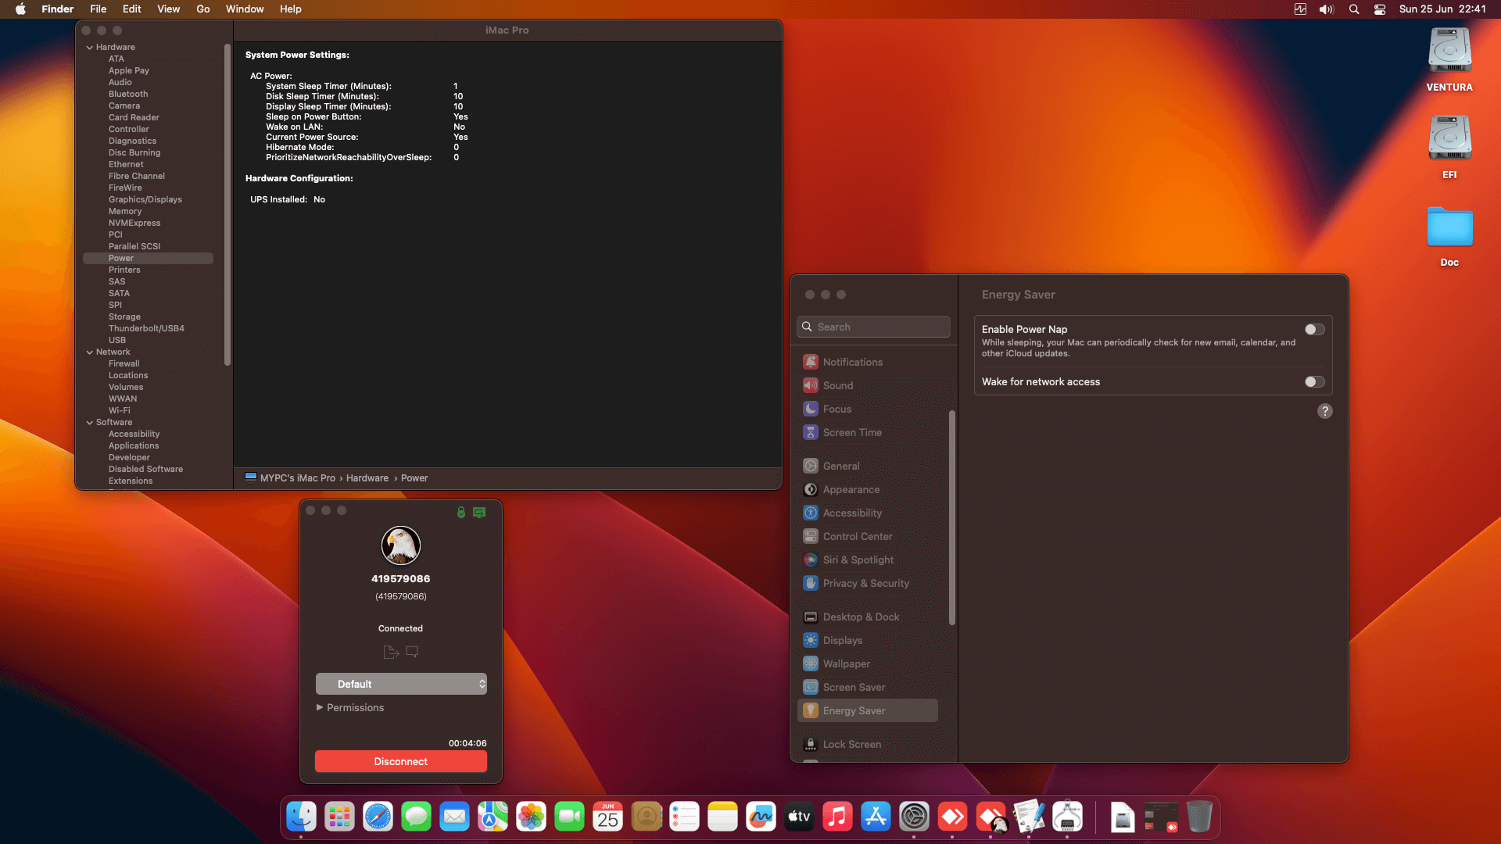Viewport: 1501px width, 844px height.
Task: Click Hardware in the path bar
Action: 367,478
